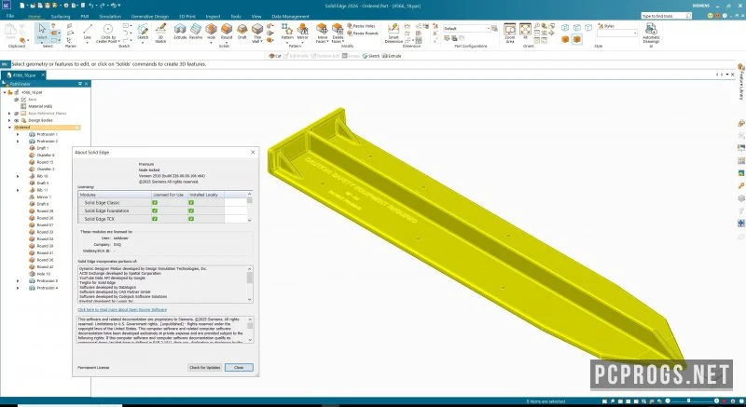
Task: Toggle visibility eye for Base Reference Planes
Action: pyautogui.click(x=17, y=114)
